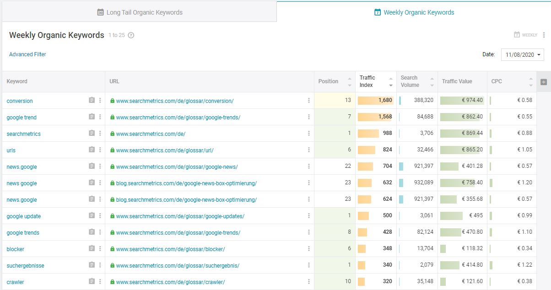Open keyword options menu for searchmetrics
551x290 pixels.
(x=100, y=134)
